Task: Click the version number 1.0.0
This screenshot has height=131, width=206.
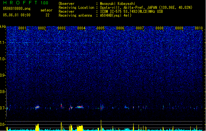Action: tap(44, 3)
